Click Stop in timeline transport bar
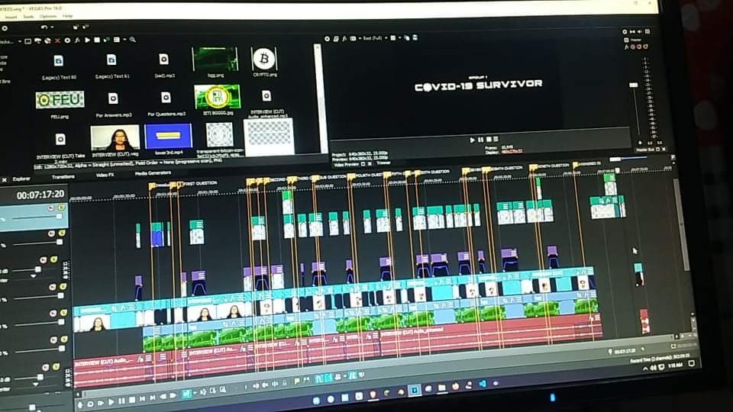Image resolution: width=733 pixels, height=412 pixels. point(132,400)
